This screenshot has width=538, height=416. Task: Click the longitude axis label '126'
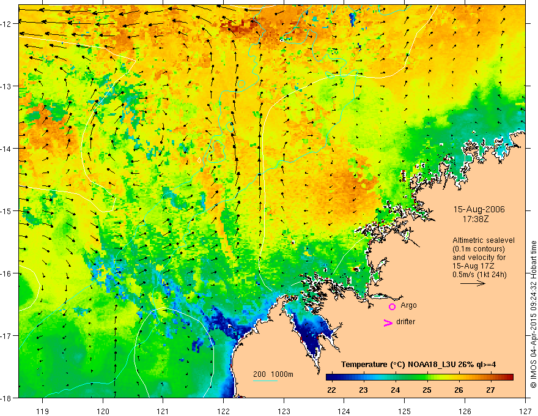coord(465,411)
